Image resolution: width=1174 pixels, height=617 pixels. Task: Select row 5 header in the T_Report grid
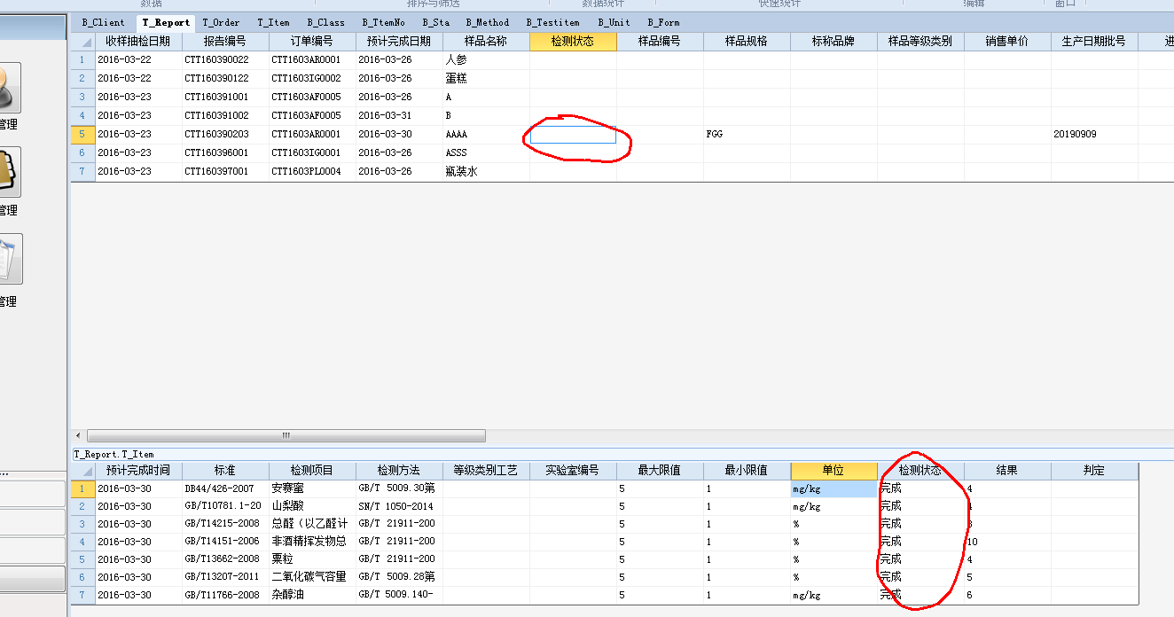point(82,135)
